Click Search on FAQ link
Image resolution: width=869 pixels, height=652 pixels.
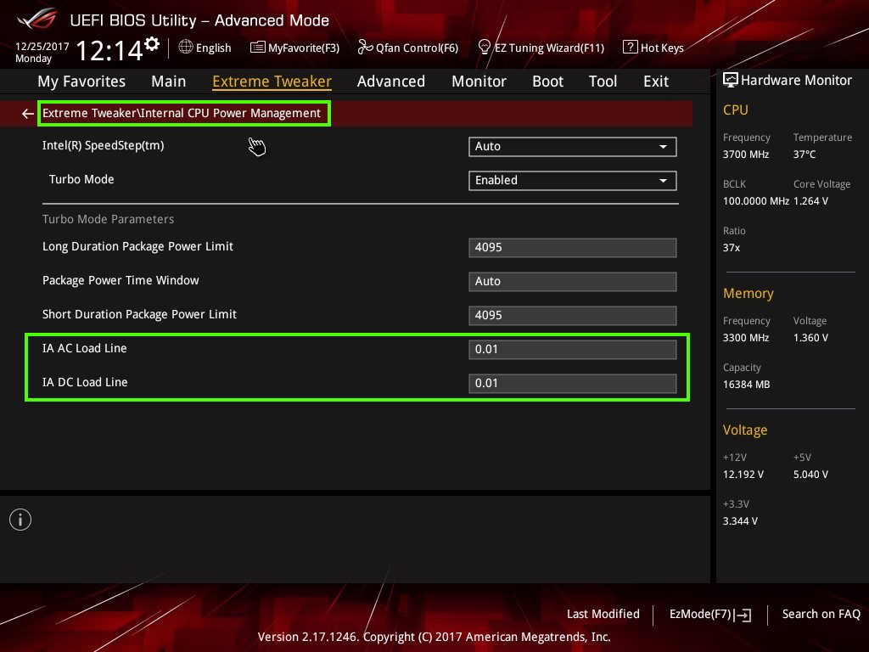coord(821,614)
